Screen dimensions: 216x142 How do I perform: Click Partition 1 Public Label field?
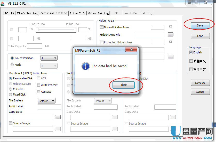point(49,107)
